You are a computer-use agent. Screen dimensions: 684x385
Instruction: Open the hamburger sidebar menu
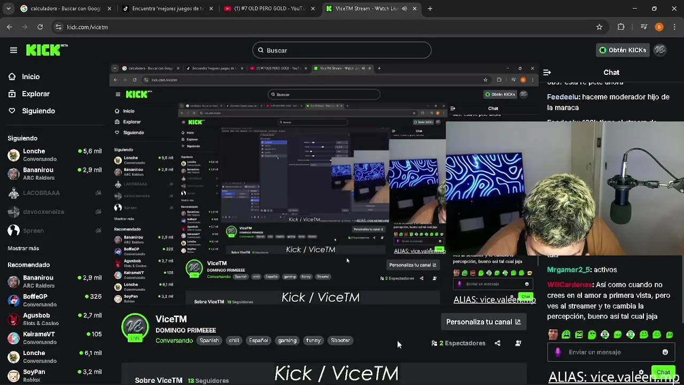13,50
